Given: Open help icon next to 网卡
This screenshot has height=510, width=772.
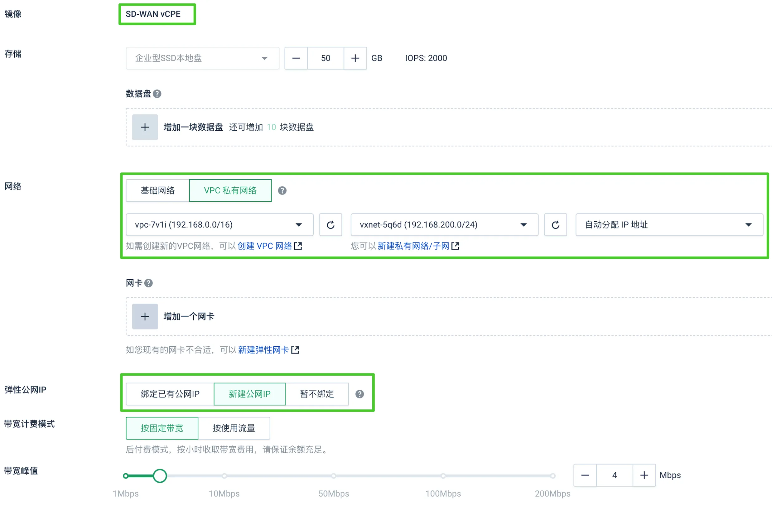Looking at the screenshot, I should click(x=149, y=283).
